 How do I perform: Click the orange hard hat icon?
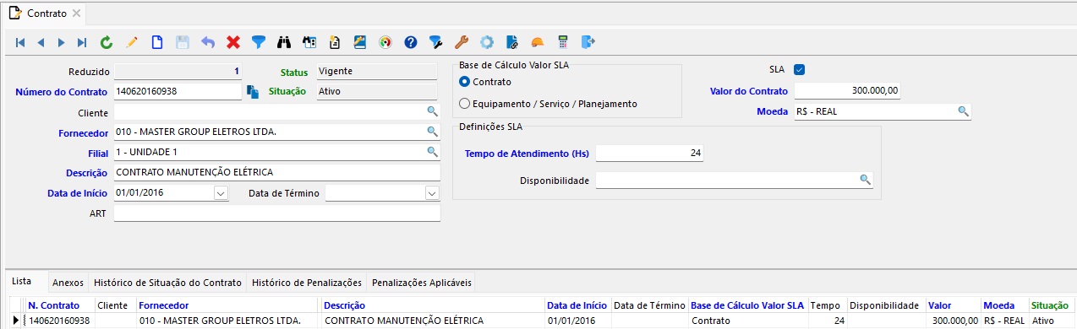537,41
